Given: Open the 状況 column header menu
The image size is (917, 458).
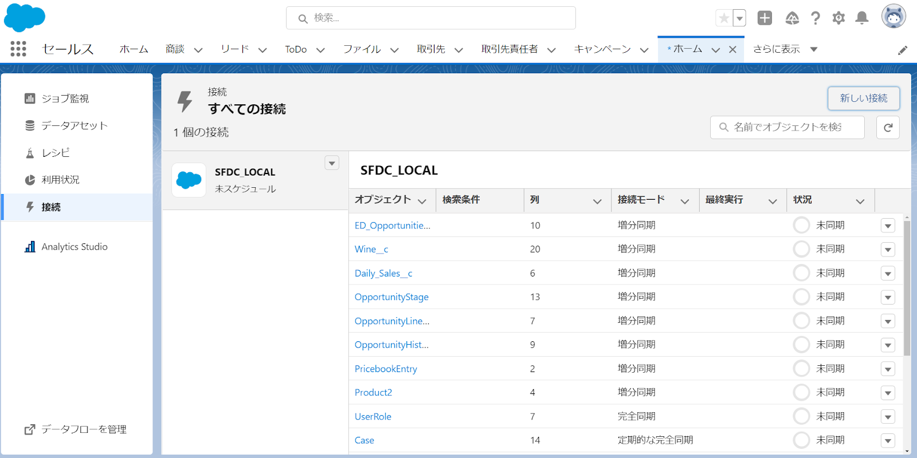Looking at the screenshot, I should [x=860, y=201].
